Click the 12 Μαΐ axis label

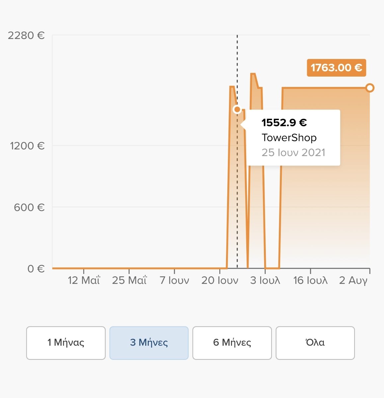[x=84, y=281]
